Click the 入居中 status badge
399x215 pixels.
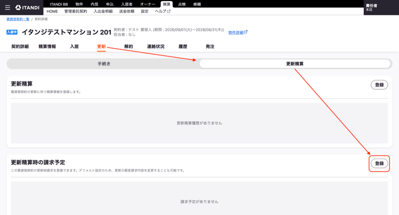coord(12,32)
